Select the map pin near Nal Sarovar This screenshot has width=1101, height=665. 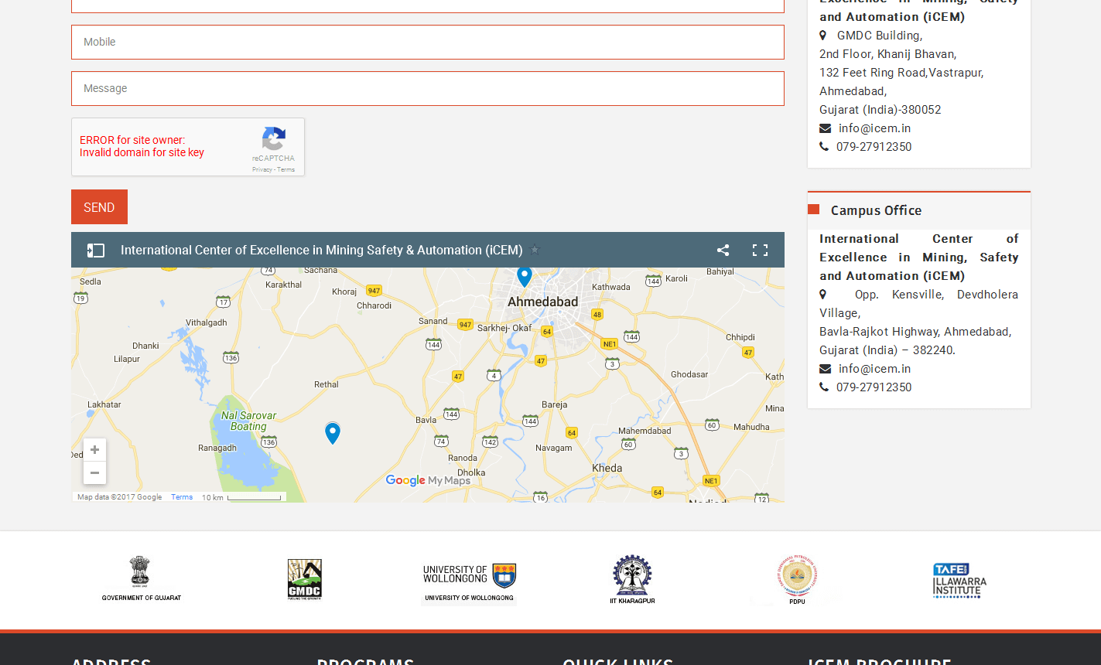coord(333,433)
